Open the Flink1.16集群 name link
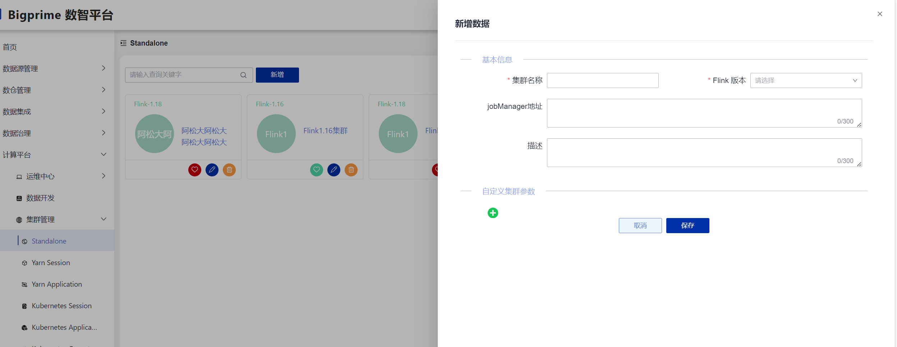Viewport: 897px width, 347px height. click(326, 131)
